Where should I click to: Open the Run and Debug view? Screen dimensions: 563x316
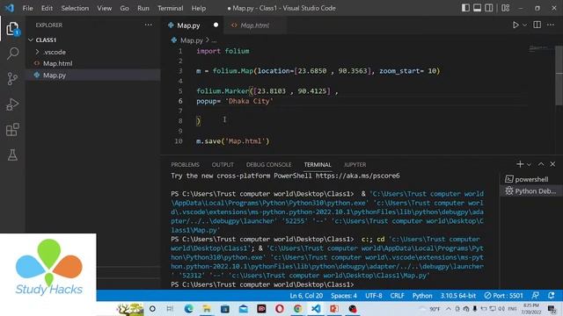12,104
